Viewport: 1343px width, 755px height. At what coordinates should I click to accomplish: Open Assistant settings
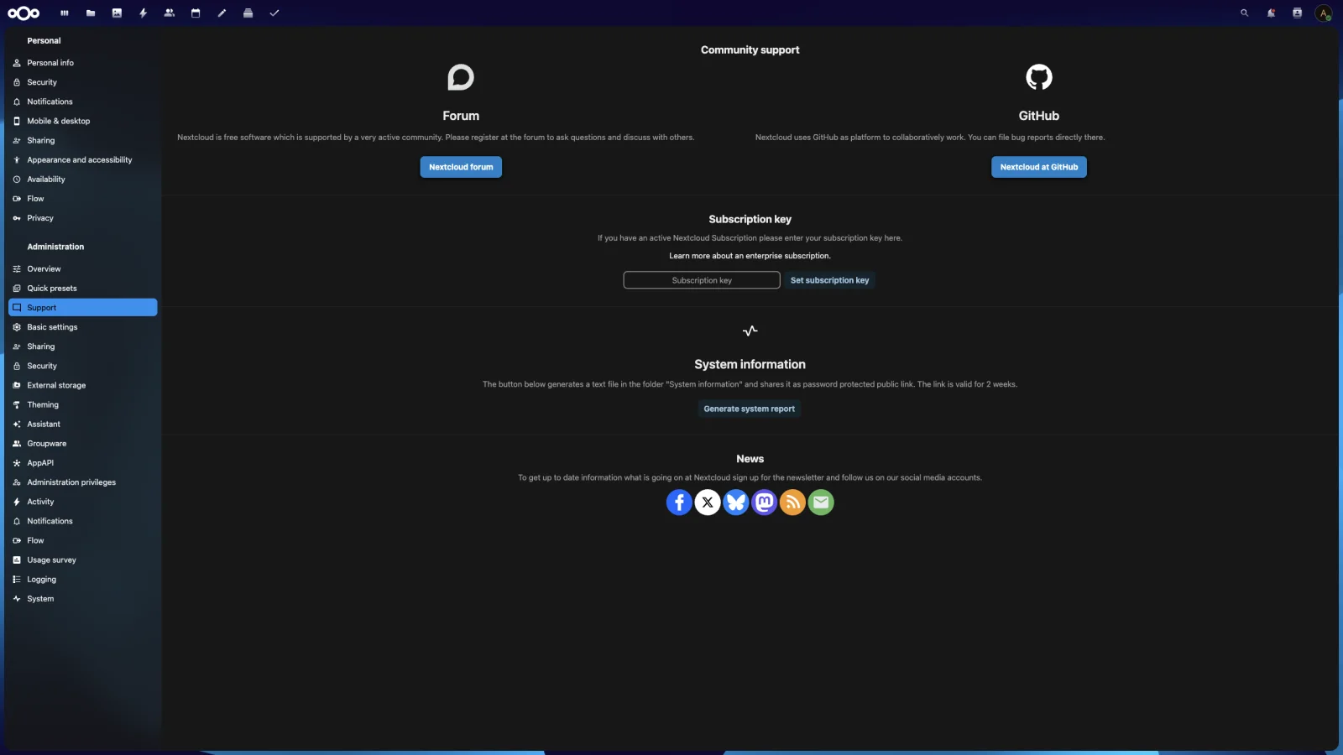83,424
